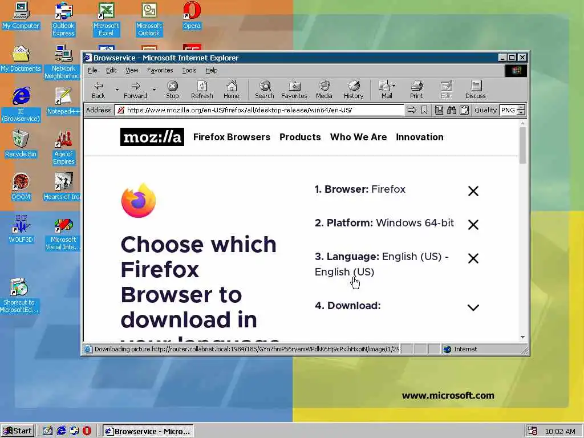
Task: Click the clipboard icon beside Quality
Action: click(464, 110)
